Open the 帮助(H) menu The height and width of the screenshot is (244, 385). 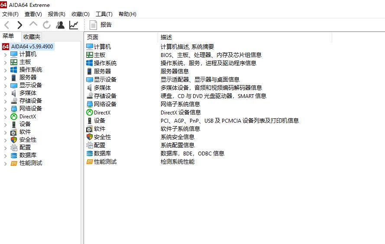click(x=127, y=14)
